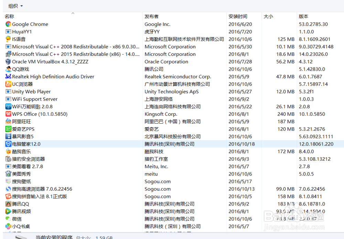Click the WPS Office icon

pos(8,114)
